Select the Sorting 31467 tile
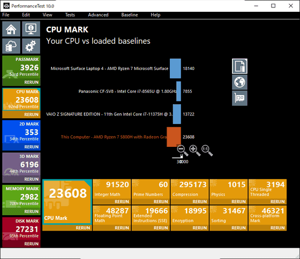This screenshot has height=259, width=300. click(229, 215)
